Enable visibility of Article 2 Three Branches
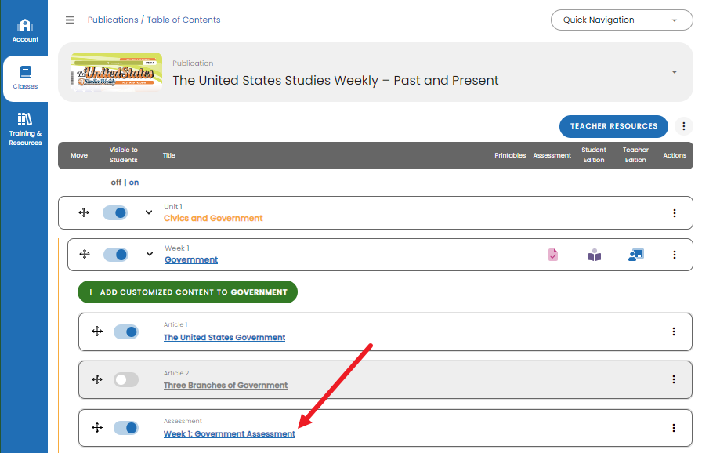 [x=126, y=380]
